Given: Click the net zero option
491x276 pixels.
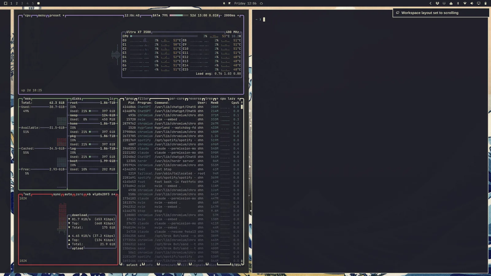Looking at the screenshot, I should 79,194.
